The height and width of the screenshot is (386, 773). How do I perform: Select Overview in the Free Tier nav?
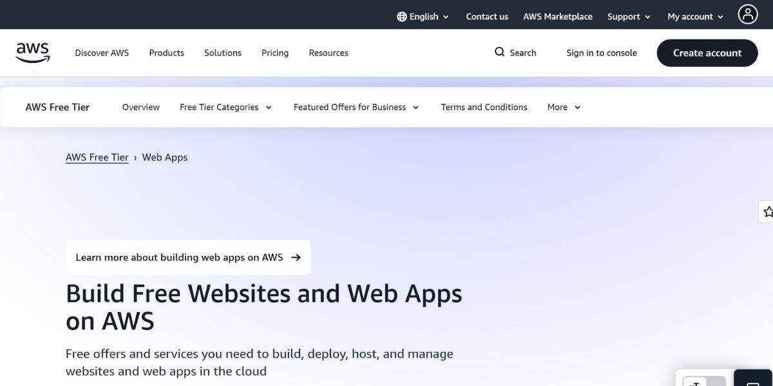[140, 107]
